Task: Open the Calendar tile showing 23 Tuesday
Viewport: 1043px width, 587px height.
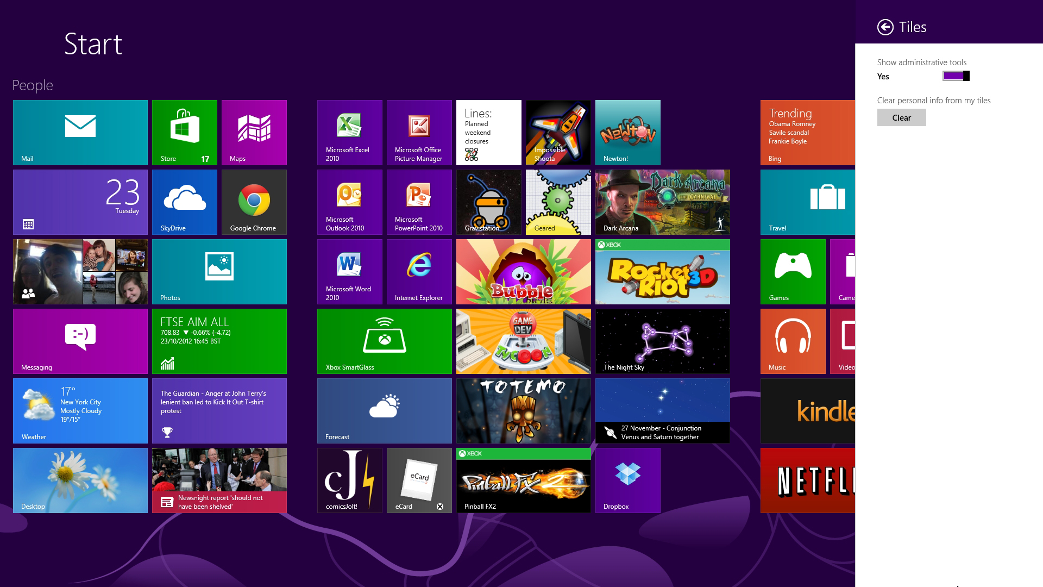Action: tap(80, 202)
